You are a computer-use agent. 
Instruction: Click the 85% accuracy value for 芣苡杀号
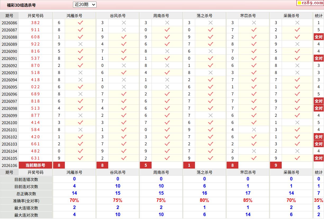[x=248, y=201]
